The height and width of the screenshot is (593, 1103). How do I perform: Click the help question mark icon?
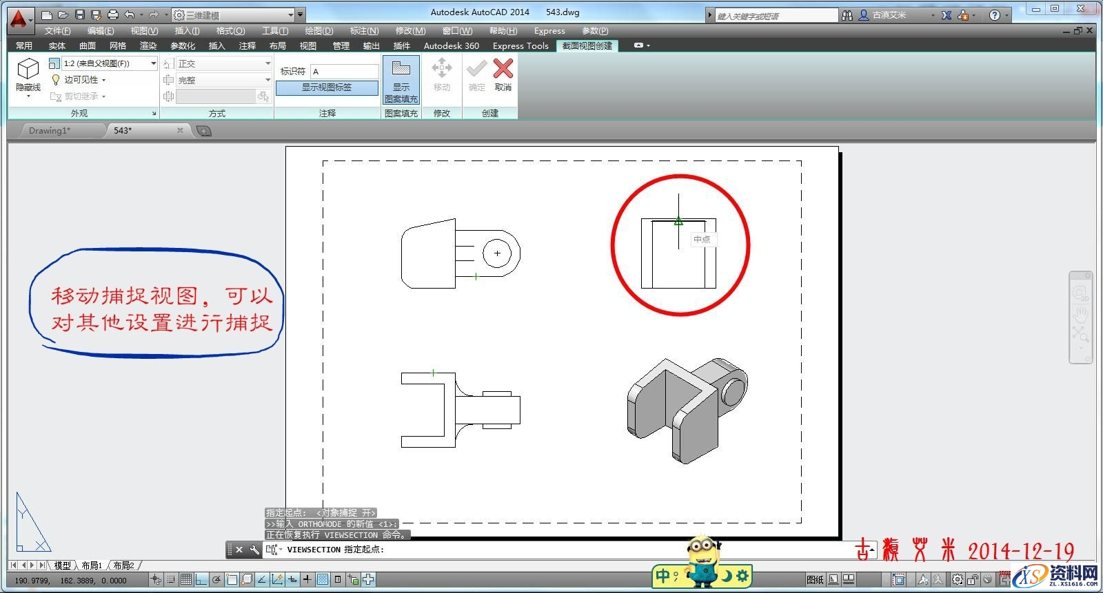click(x=994, y=15)
